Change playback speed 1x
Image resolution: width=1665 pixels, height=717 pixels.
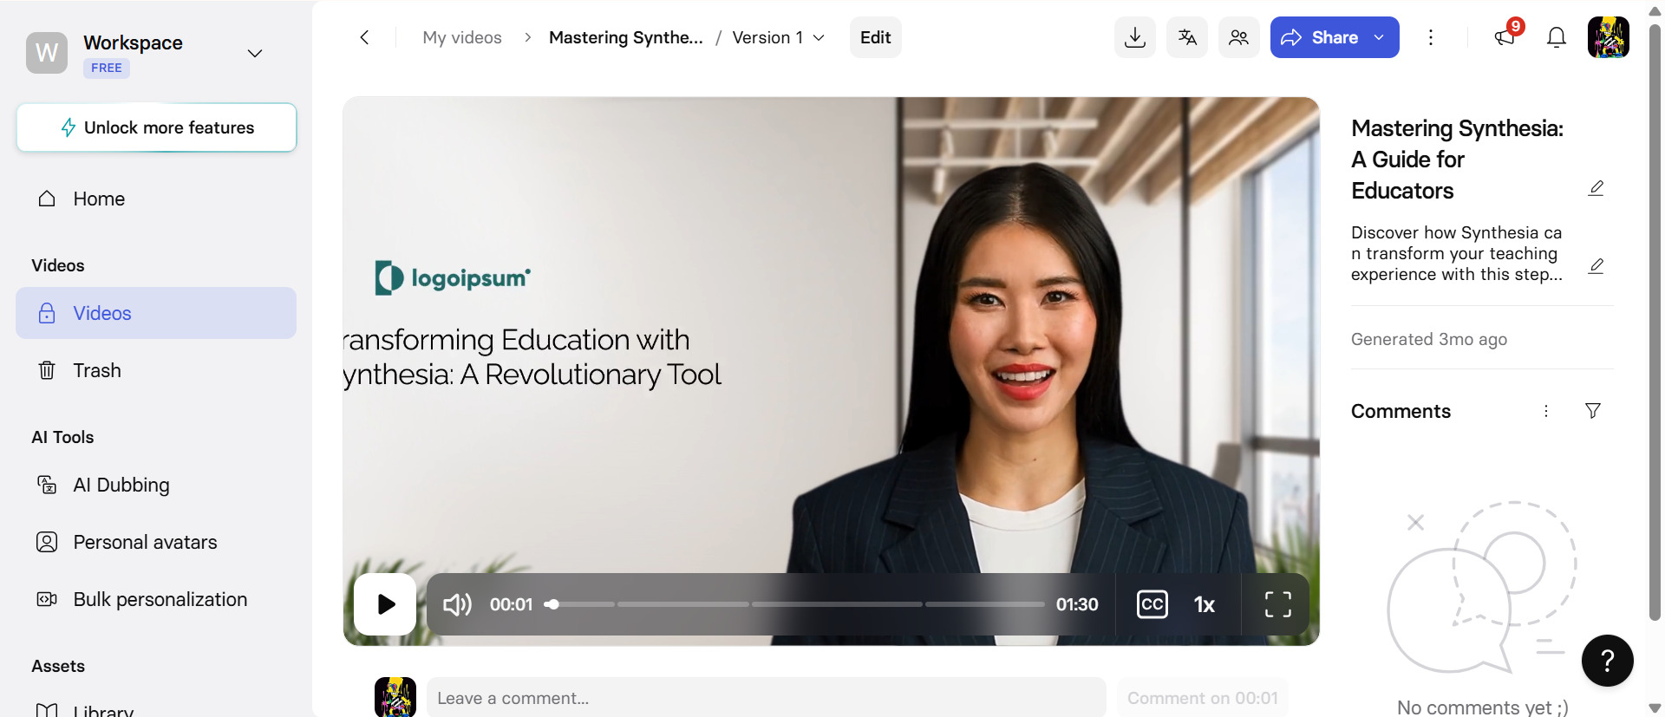[1205, 604]
